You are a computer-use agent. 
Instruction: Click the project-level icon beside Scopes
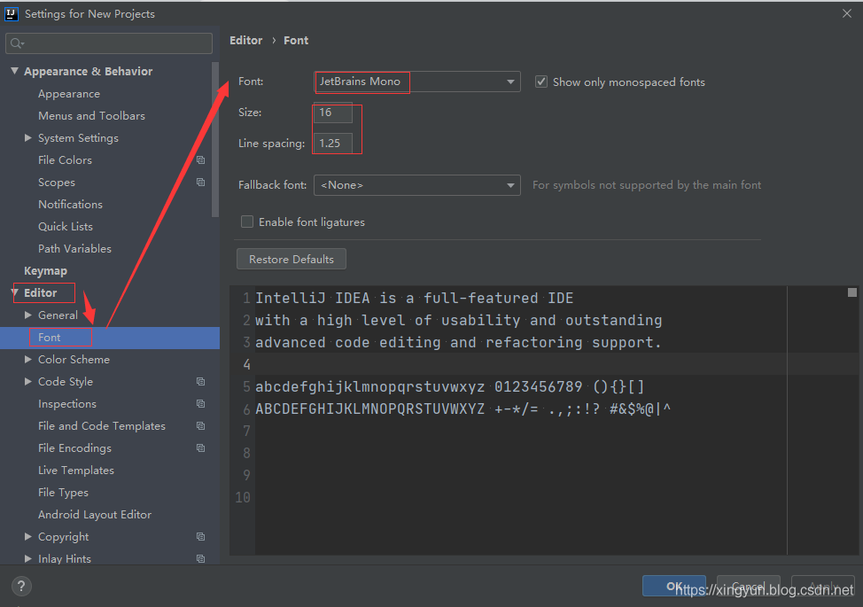coord(200,183)
